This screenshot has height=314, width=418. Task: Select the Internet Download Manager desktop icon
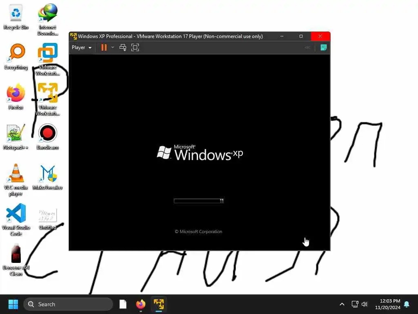pos(47,20)
